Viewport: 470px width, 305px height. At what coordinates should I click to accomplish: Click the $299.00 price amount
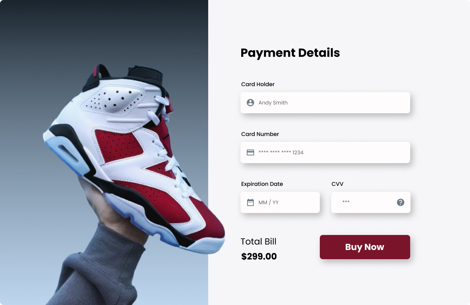[x=259, y=257]
